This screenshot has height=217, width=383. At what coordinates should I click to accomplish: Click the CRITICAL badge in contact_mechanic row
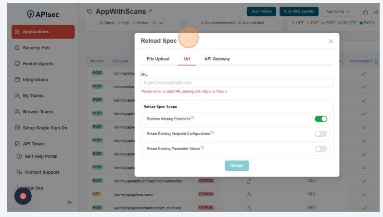point(206,207)
